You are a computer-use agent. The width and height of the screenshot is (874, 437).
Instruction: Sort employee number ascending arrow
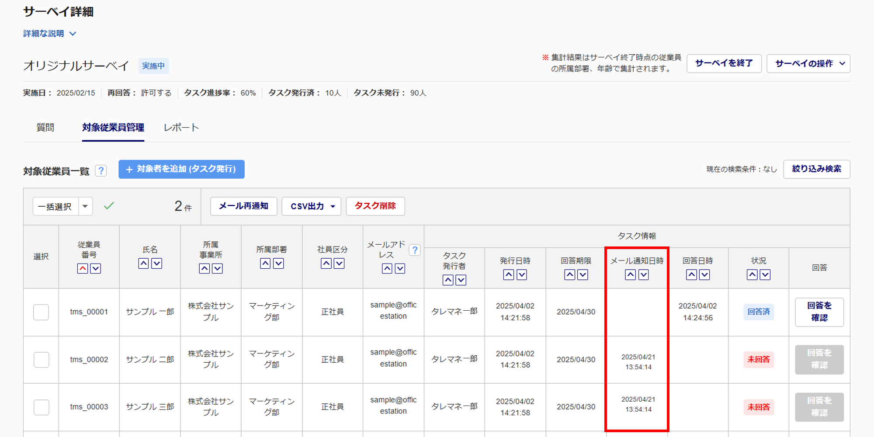pyautogui.click(x=83, y=268)
